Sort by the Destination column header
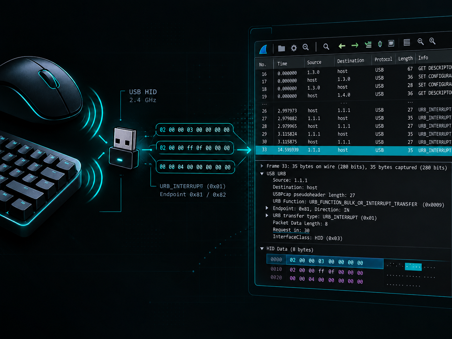Image resolution: width=452 pixels, height=339 pixels. point(351,61)
